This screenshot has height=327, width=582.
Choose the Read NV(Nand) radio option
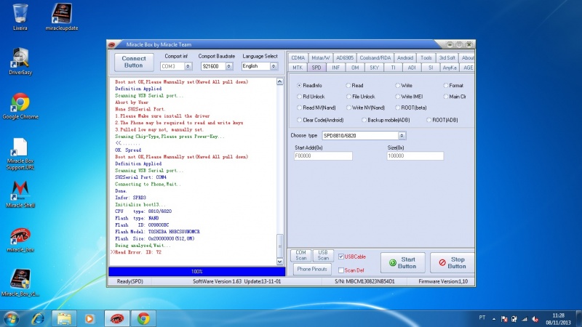click(316, 108)
